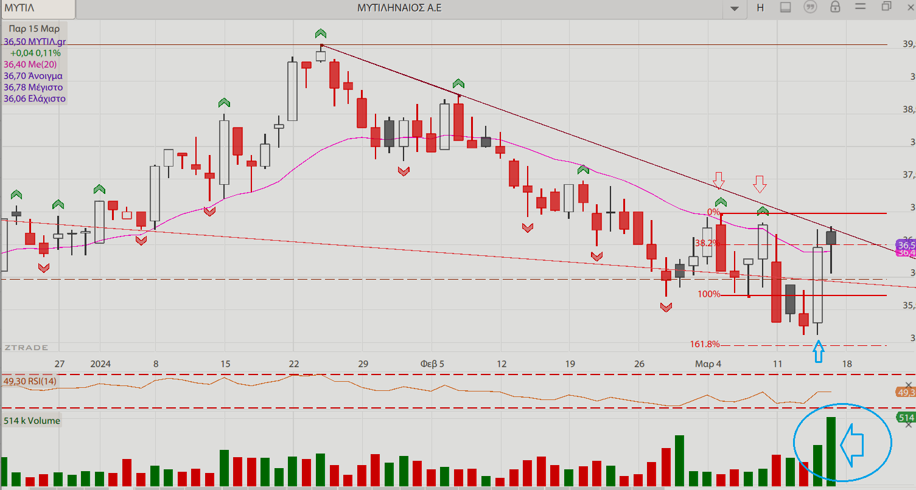
Task: Click the 29 date axis label
Action: (x=363, y=364)
